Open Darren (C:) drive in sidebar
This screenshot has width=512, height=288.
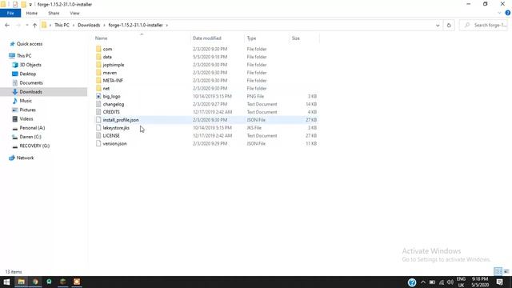[30, 137]
